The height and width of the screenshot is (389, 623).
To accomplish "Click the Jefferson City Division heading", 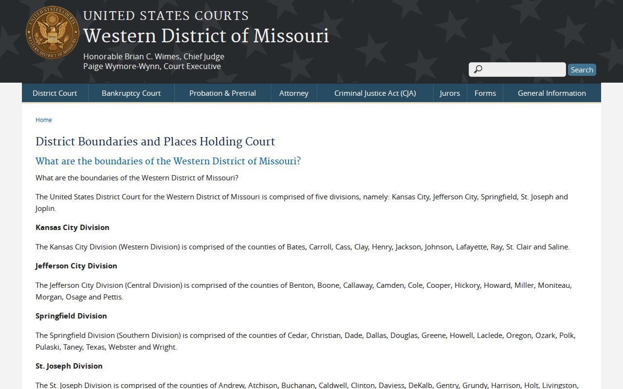I will [76, 265].
